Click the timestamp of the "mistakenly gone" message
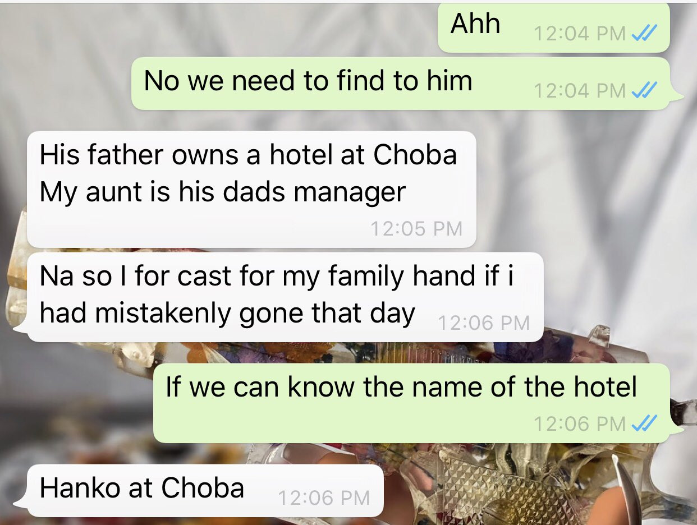Viewport: 697px width, 525px height. click(x=483, y=323)
